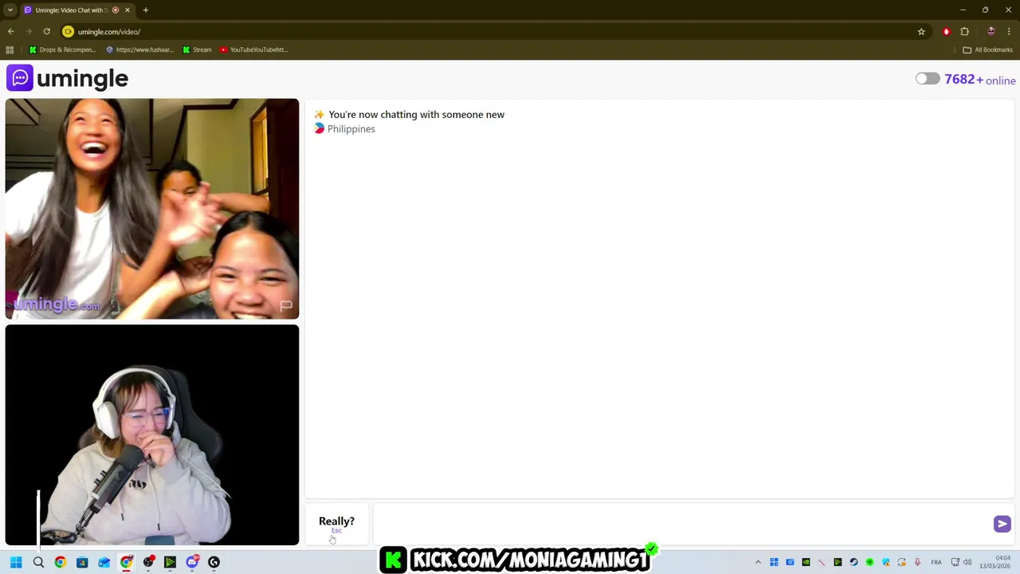Image resolution: width=1020 pixels, height=574 pixels.
Task: Open a new browser tab
Action: click(146, 10)
